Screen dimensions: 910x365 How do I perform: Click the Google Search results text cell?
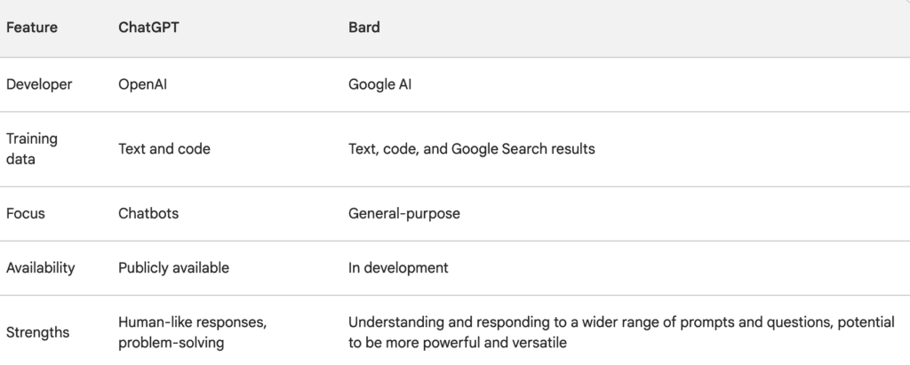coord(471,149)
